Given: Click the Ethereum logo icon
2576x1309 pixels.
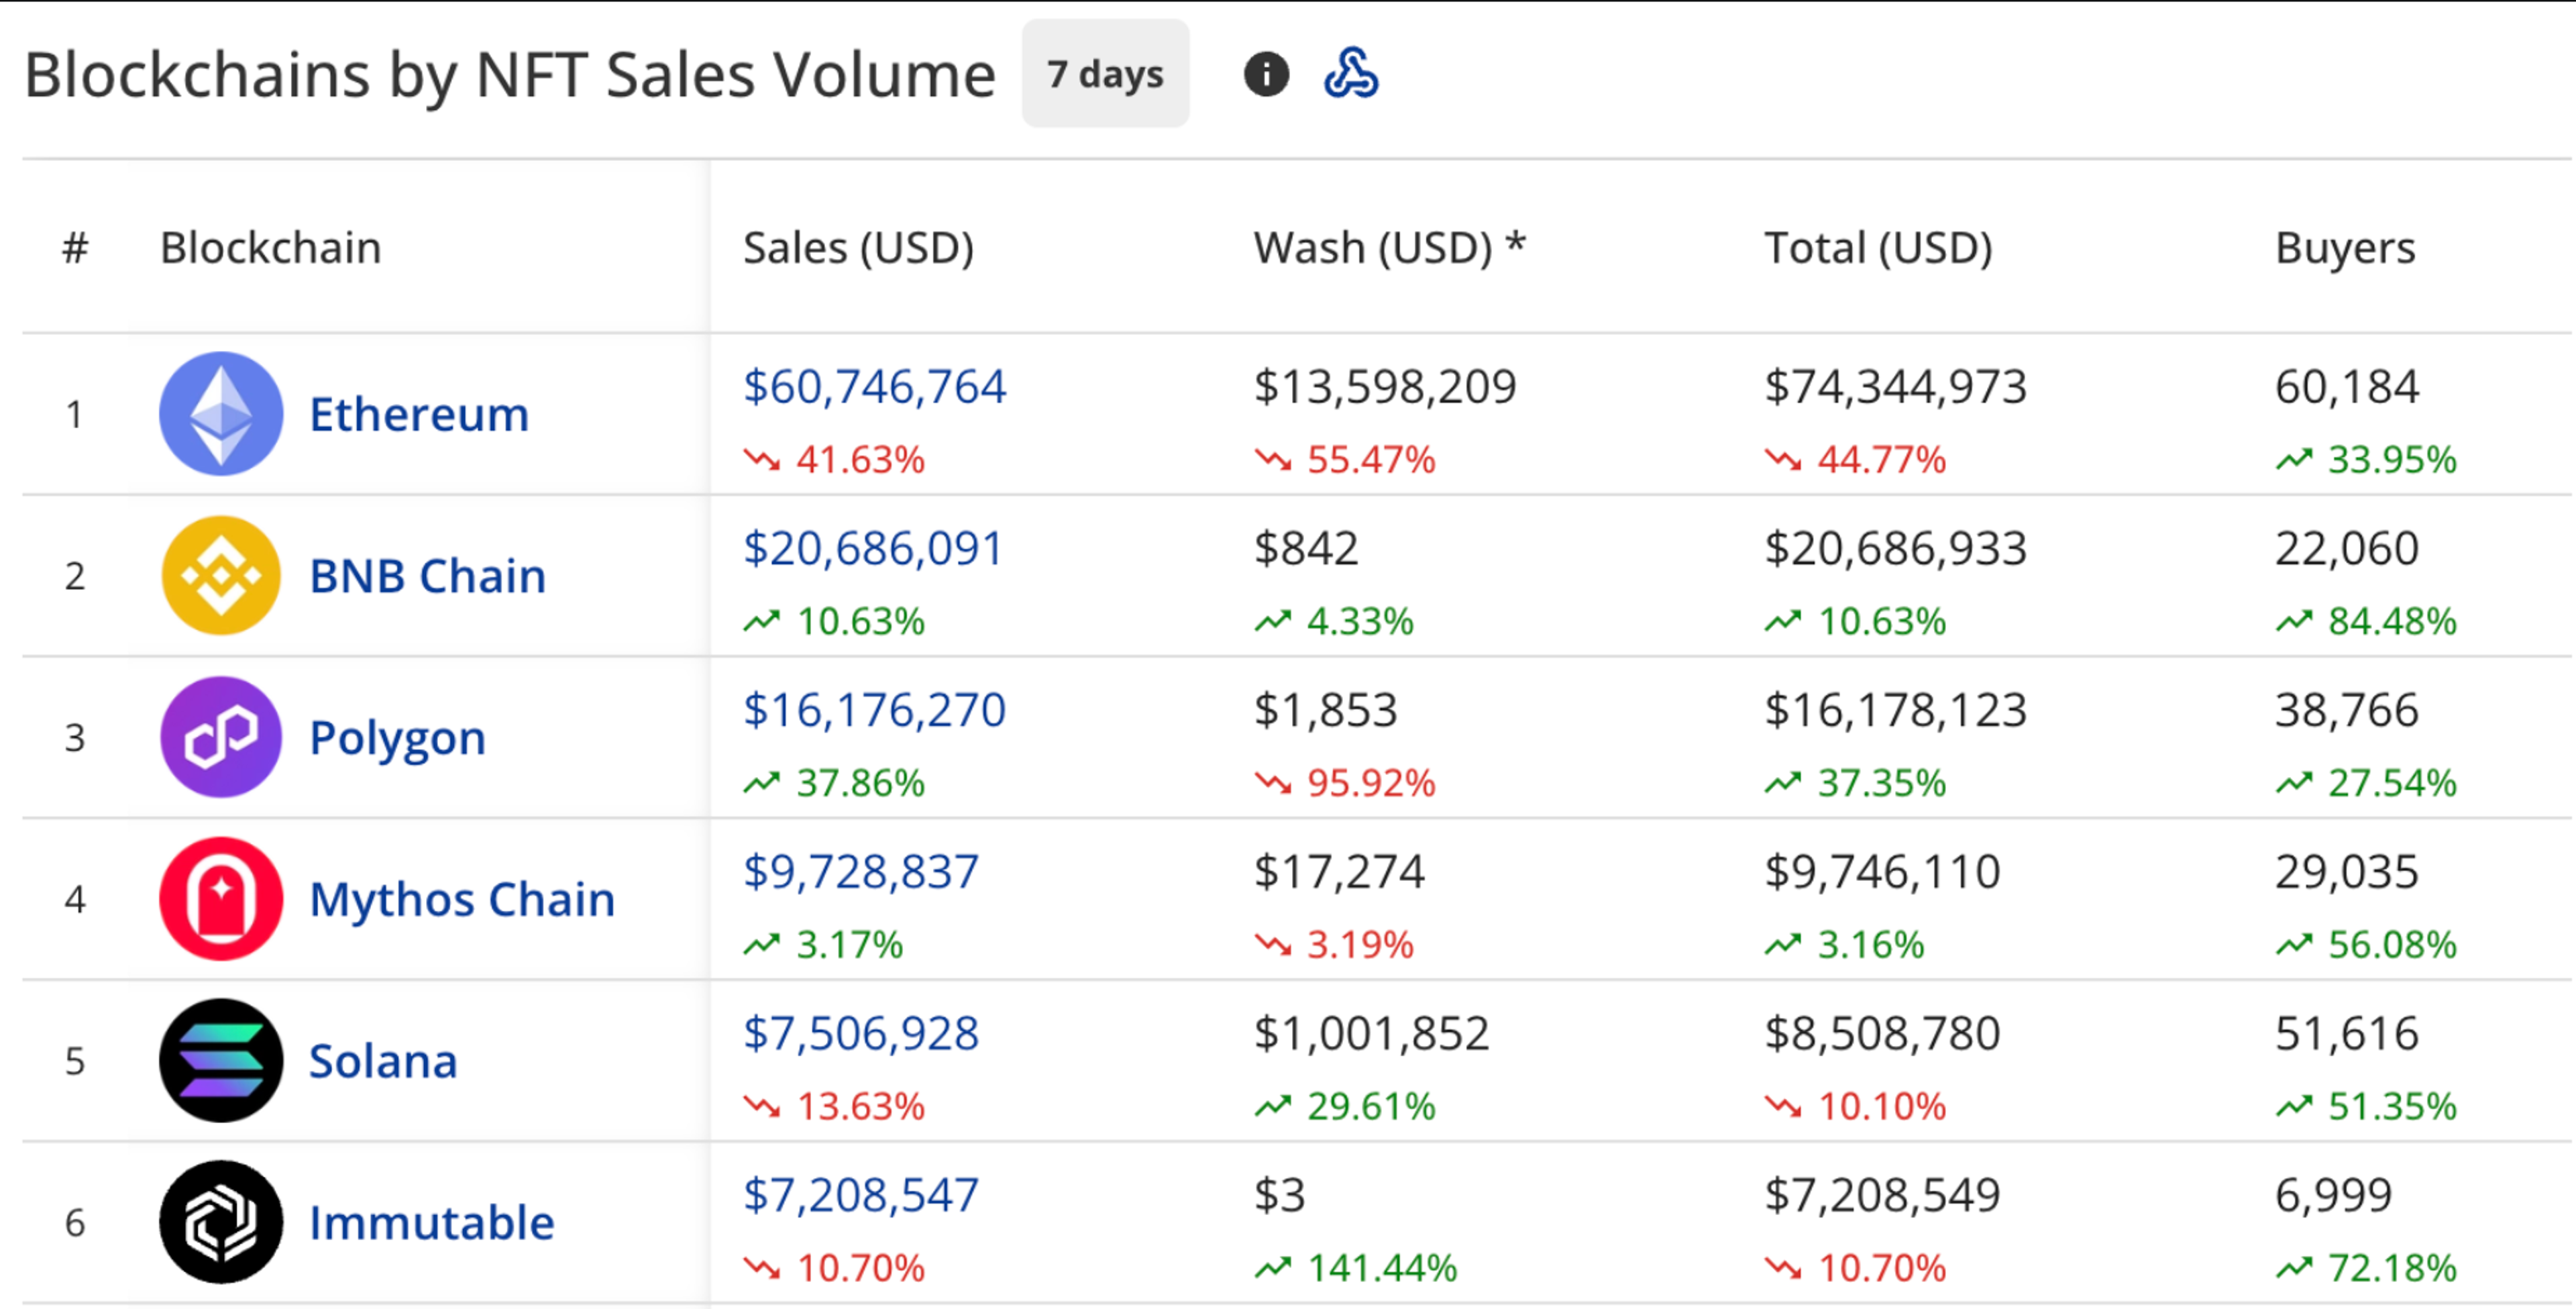Looking at the screenshot, I should 221,413.
